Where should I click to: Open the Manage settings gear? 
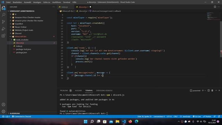pyautogui.click(x=3, y=111)
